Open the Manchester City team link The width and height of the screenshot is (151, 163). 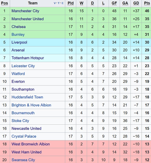click(x=25, y=11)
